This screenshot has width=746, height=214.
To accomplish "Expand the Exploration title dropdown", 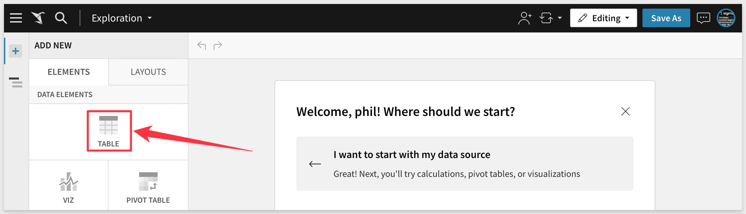I will click(x=150, y=18).
